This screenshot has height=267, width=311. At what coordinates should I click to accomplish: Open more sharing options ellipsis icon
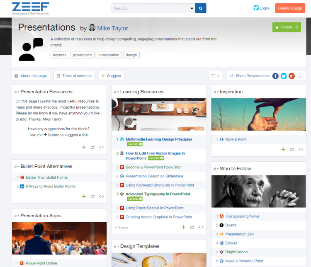[x=300, y=76]
